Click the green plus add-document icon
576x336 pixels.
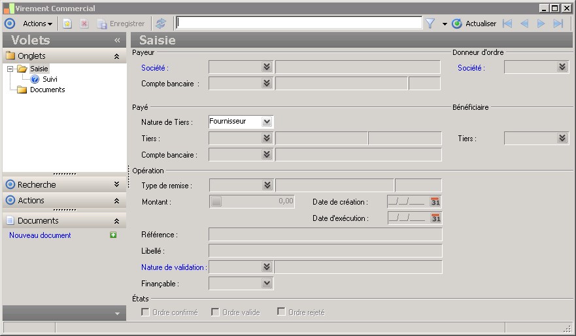pyautogui.click(x=113, y=235)
